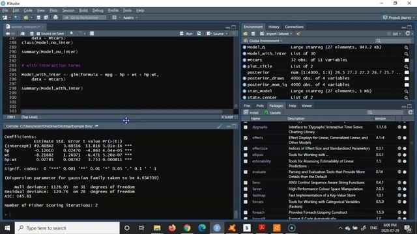Viewport: 417px width, 234px height.
Task: Open File Explorer from the taskbar
Action: (x=157, y=227)
